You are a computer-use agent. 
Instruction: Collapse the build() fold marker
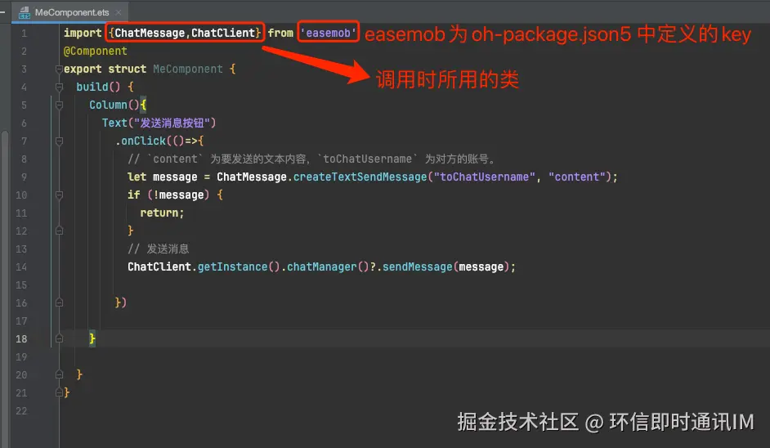(59, 87)
